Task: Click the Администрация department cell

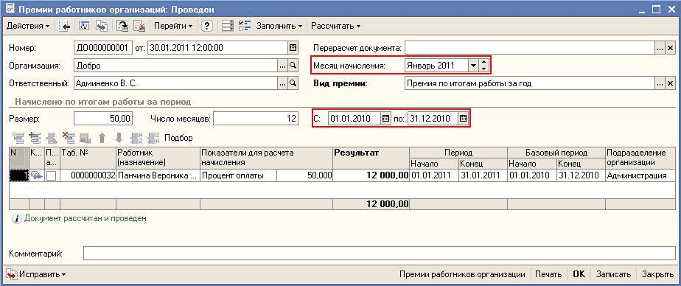Action: pyautogui.click(x=640, y=175)
